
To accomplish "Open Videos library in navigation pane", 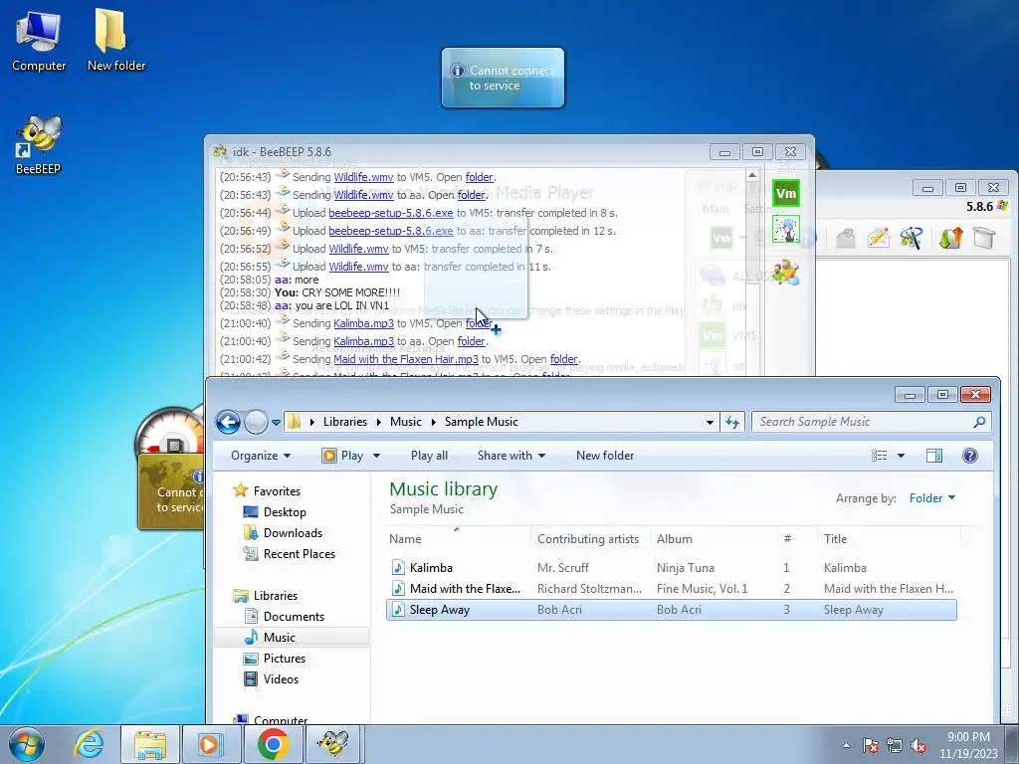I will [281, 678].
